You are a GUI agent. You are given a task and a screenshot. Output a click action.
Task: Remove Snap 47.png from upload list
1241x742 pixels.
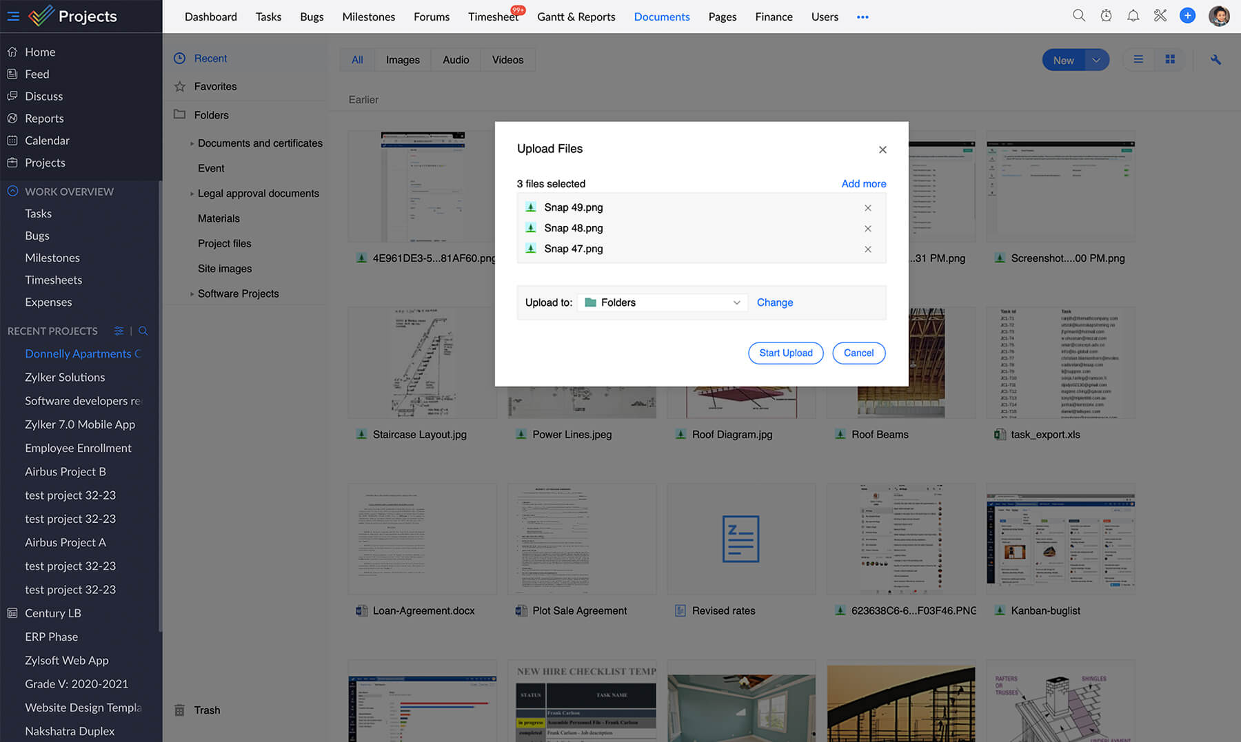coord(868,249)
